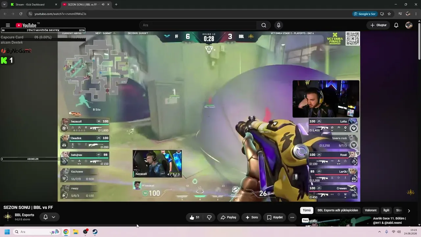Screen dimensions: 421x237
Task: Open Google'a Sor lens button
Action: pyautogui.click(x=365, y=14)
